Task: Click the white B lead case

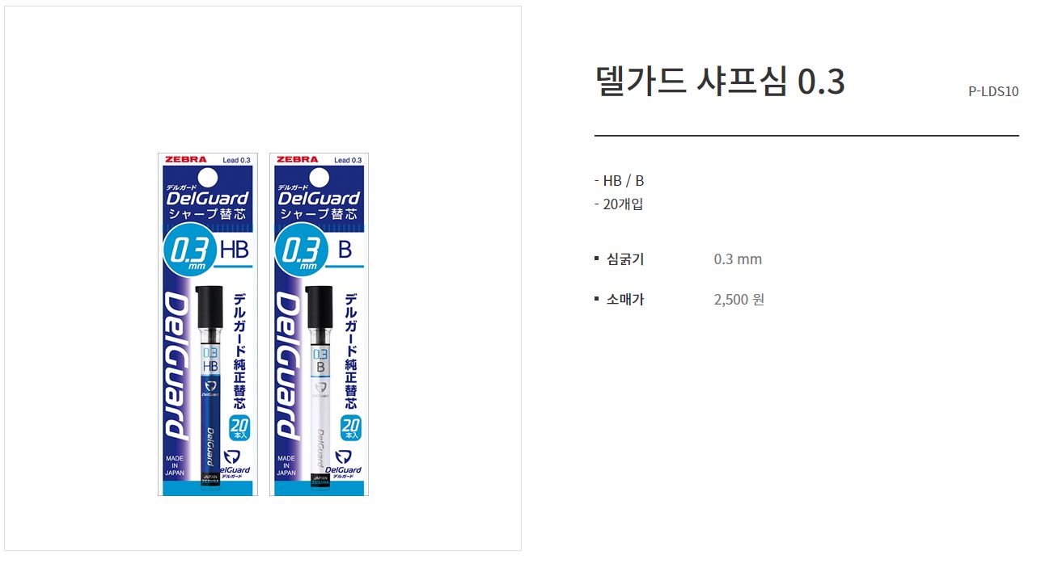Action: pos(320,385)
